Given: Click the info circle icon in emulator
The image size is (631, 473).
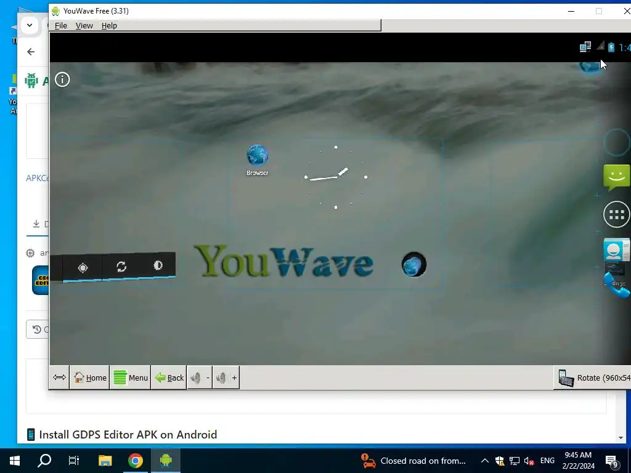Looking at the screenshot, I should (62, 79).
